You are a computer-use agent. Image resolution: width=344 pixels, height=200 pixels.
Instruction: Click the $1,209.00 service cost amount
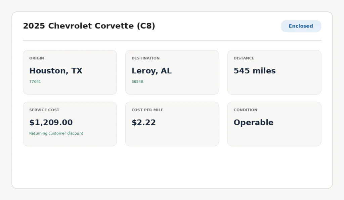coord(51,122)
